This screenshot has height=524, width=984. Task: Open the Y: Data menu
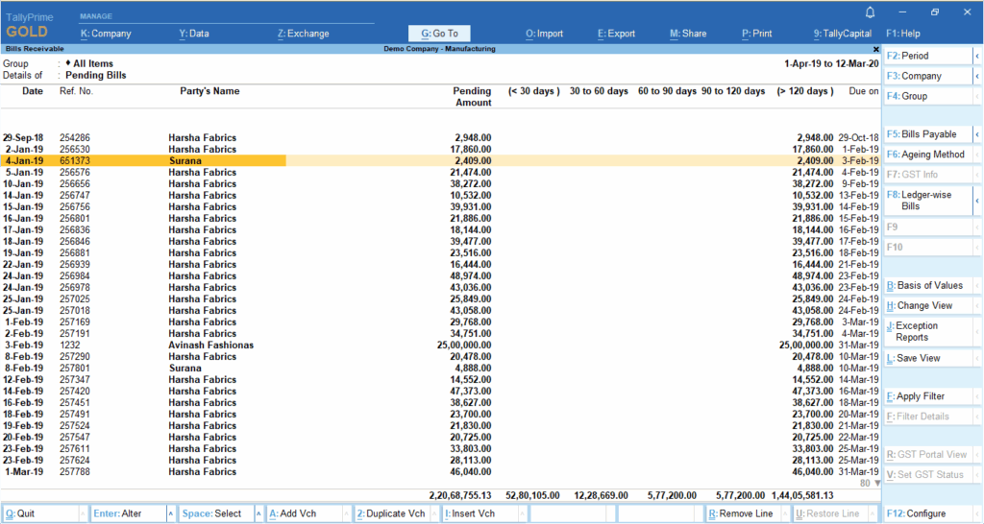[194, 34]
